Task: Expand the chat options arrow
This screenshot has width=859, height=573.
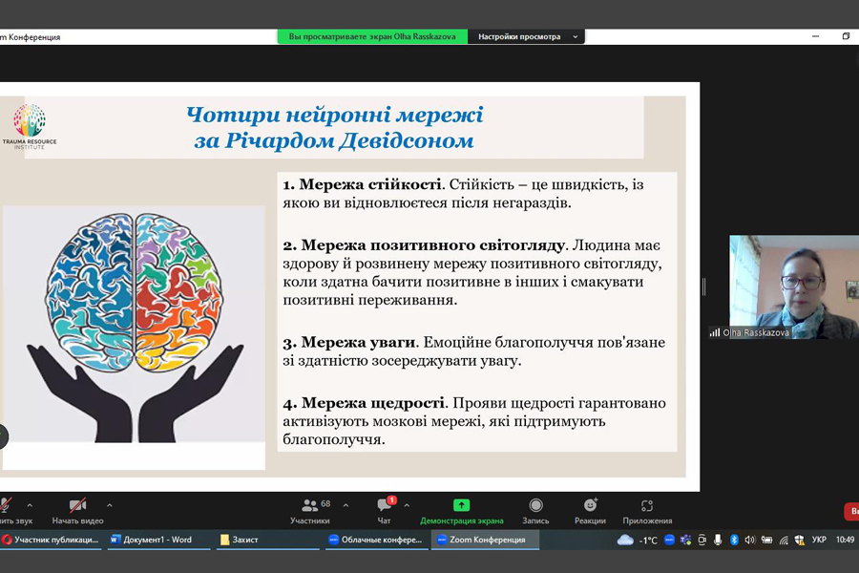Action: pos(407,505)
